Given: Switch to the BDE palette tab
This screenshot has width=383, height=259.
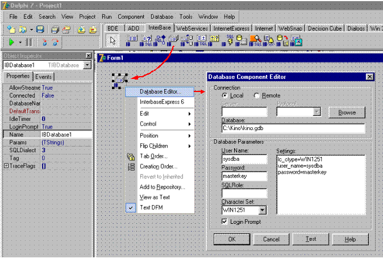Looking at the screenshot, I should pyautogui.click(x=113, y=28).
